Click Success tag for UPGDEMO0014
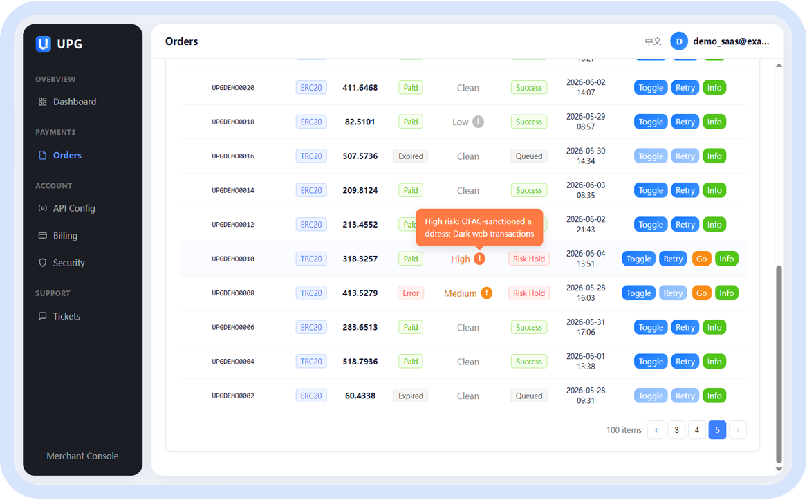Viewport: 807px width, 500px height. click(528, 190)
